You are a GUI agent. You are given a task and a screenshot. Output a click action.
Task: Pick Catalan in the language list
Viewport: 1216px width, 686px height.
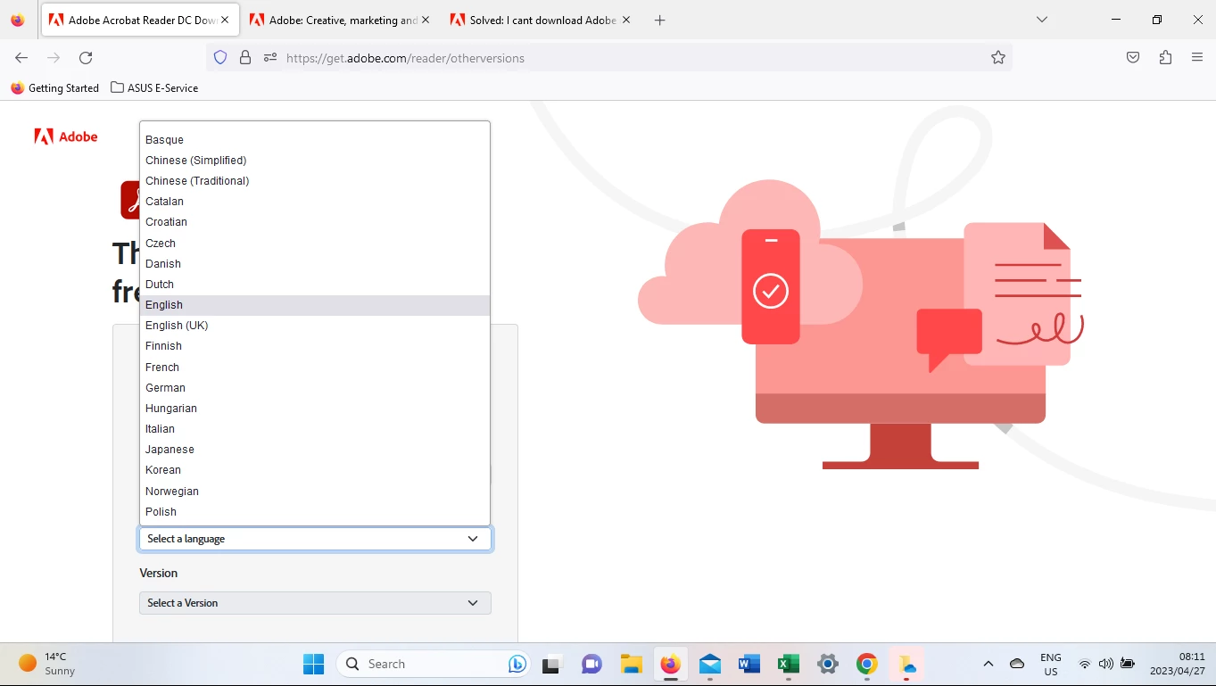tap(315, 202)
